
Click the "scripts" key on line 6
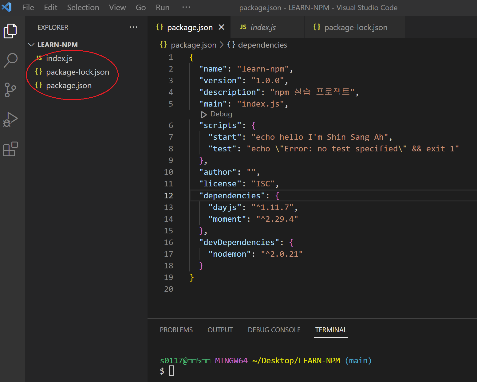click(x=220, y=125)
